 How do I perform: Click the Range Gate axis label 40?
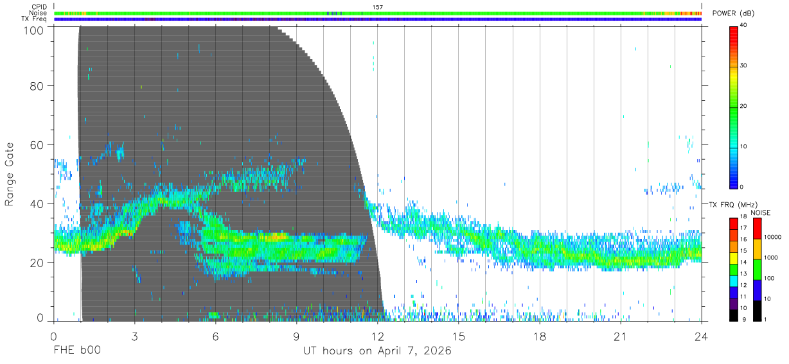[x=36, y=204]
